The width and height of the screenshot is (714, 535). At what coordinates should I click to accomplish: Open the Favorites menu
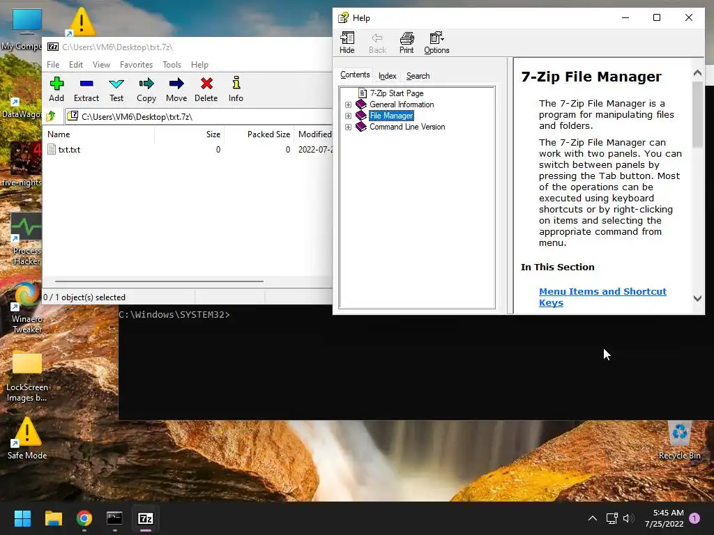pos(136,65)
